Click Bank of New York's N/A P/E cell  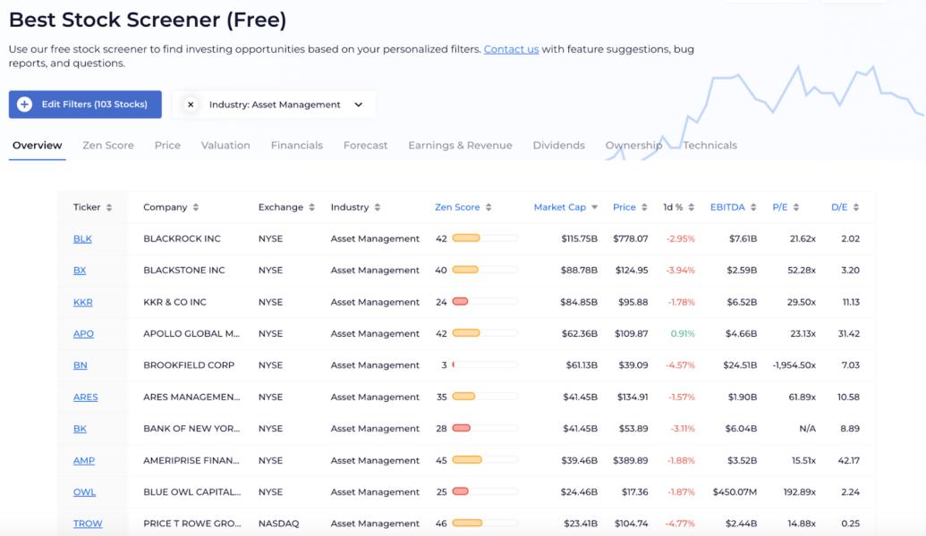(x=807, y=429)
